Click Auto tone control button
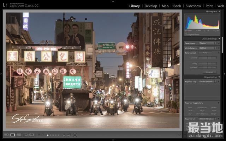This screenshot has height=141, width=226. (x=205, y=53)
